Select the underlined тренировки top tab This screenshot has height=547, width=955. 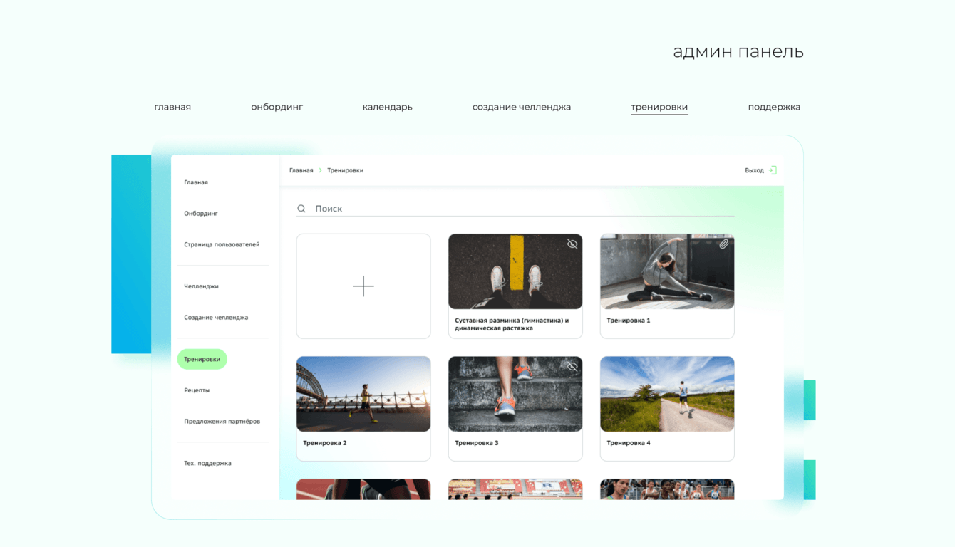tap(659, 107)
